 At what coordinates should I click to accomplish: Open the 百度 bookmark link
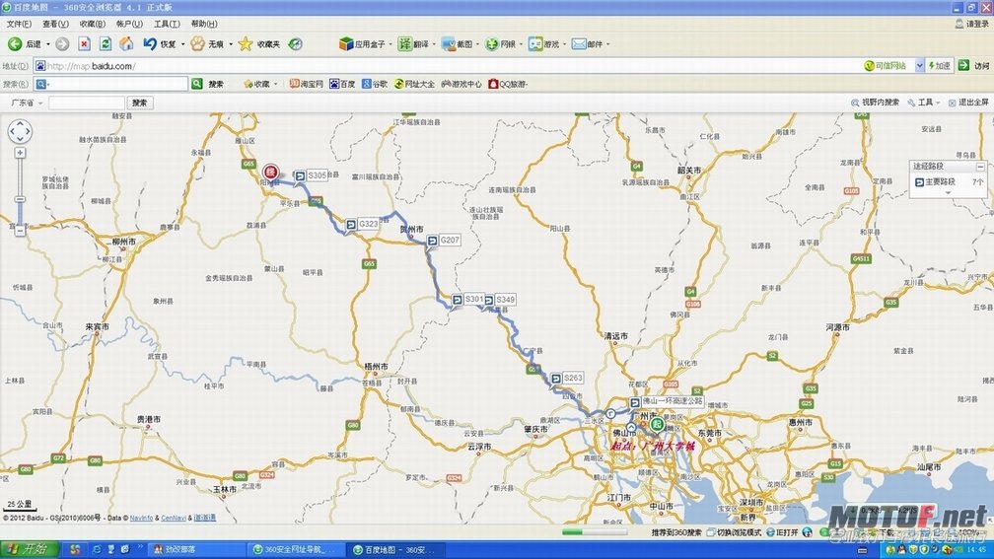click(x=343, y=84)
